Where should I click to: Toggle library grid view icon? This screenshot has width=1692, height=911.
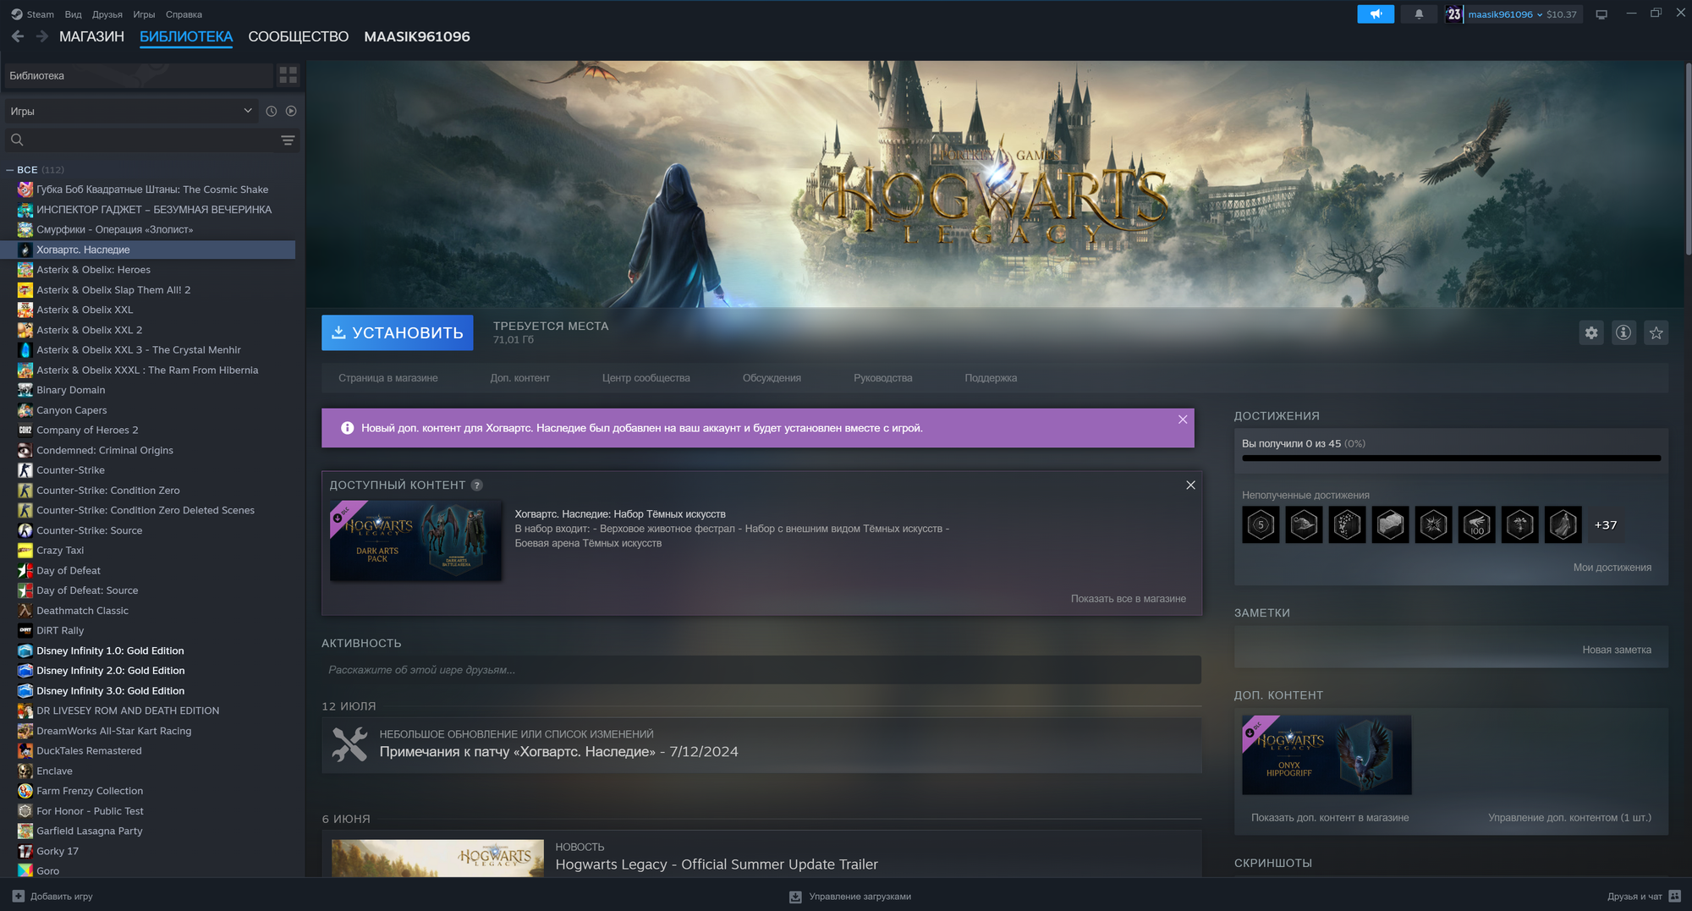(x=288, y=75)
